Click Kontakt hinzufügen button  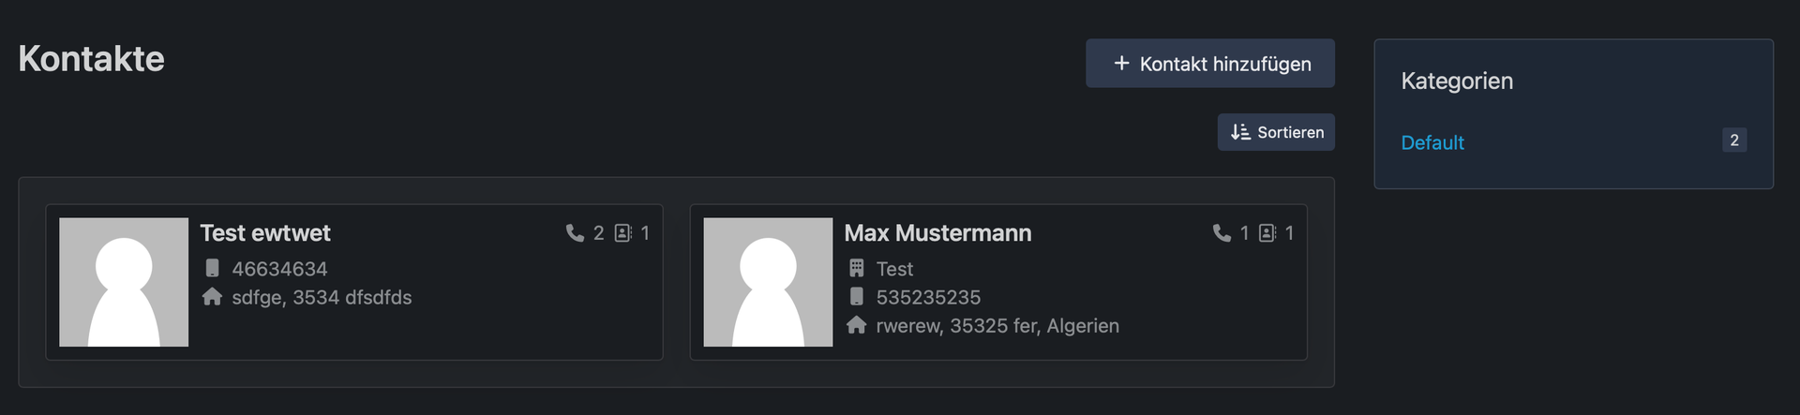click(x=1209, y=64)
